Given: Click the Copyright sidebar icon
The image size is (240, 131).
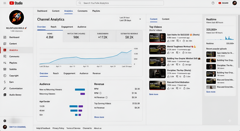Looking at the screenshot, I should point(5,76).
